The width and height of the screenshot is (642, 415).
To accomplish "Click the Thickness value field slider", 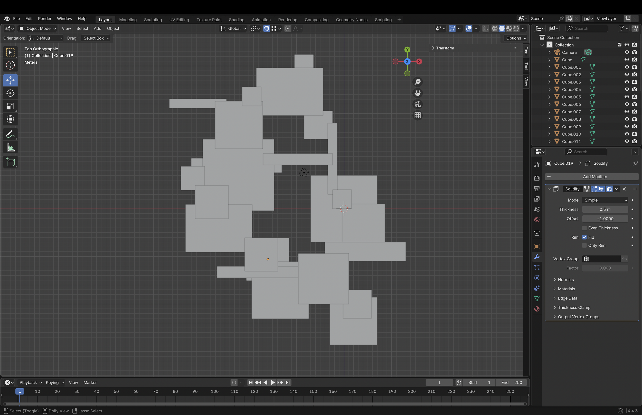I will [605, 209].
